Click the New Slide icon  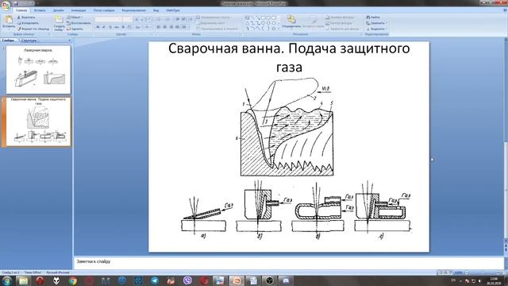[x=59, y=19]
